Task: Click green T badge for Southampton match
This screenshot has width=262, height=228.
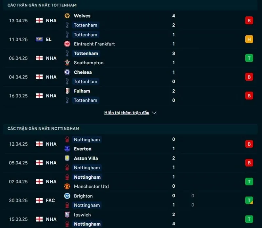Action: point(249,58)
